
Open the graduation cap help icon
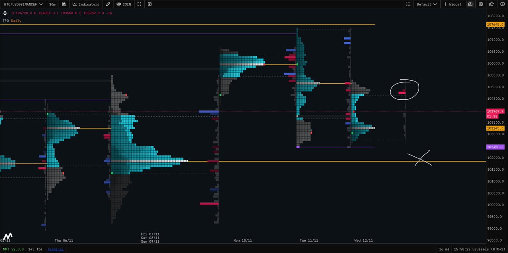click(491, 4)
